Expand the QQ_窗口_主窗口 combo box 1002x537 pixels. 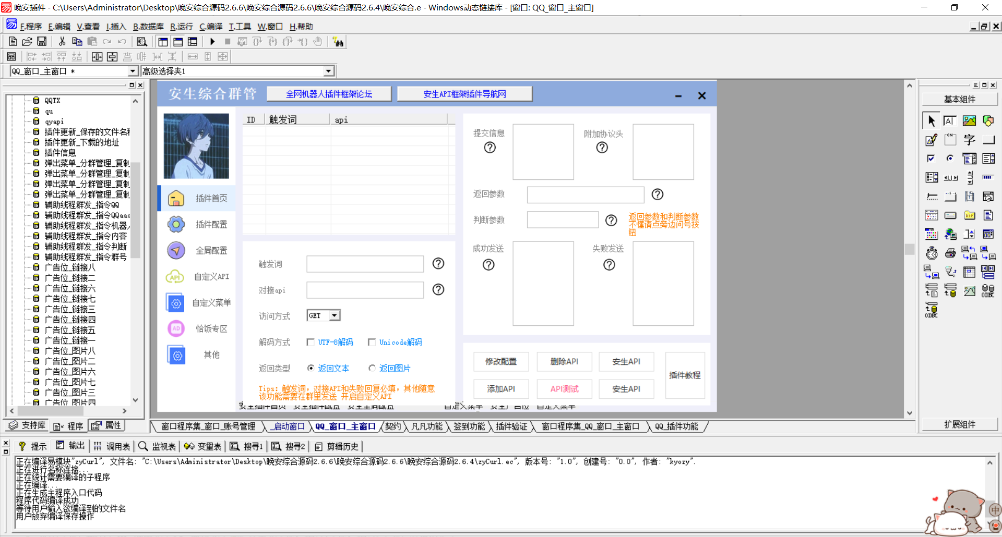tap(133, 71)
